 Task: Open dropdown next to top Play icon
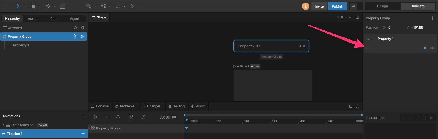[x=139, y=6]
